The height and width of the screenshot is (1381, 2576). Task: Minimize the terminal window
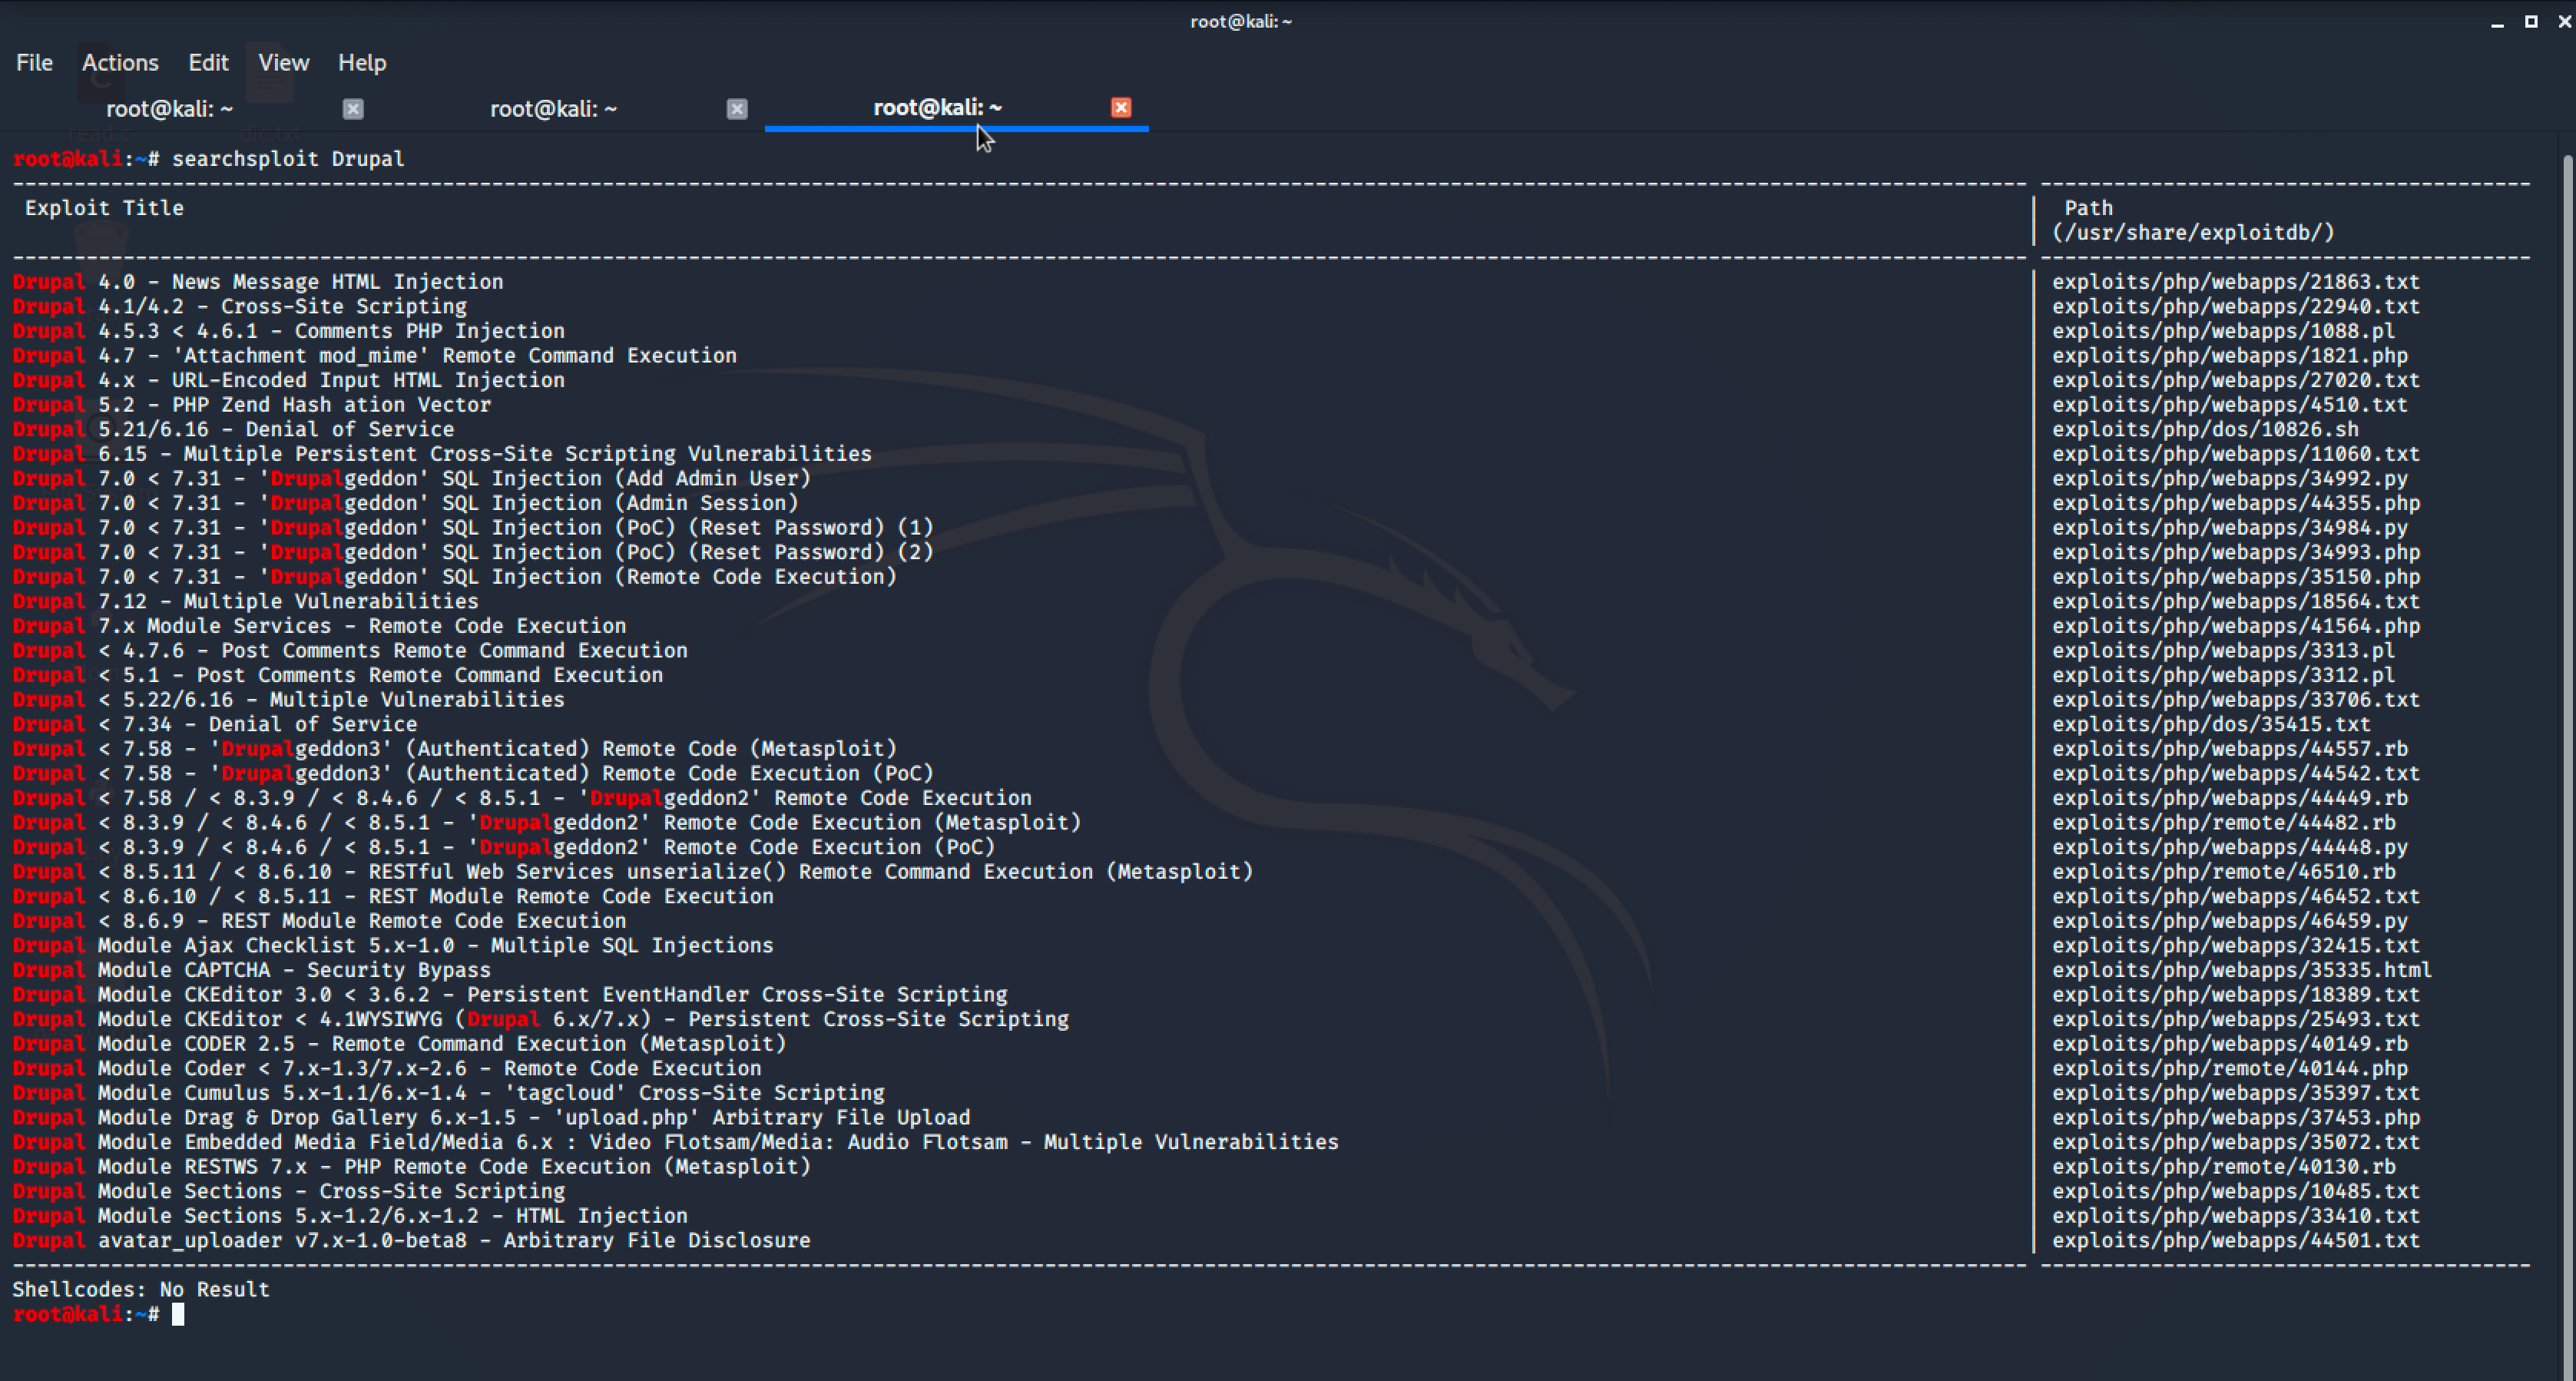tap(2497, 22)
